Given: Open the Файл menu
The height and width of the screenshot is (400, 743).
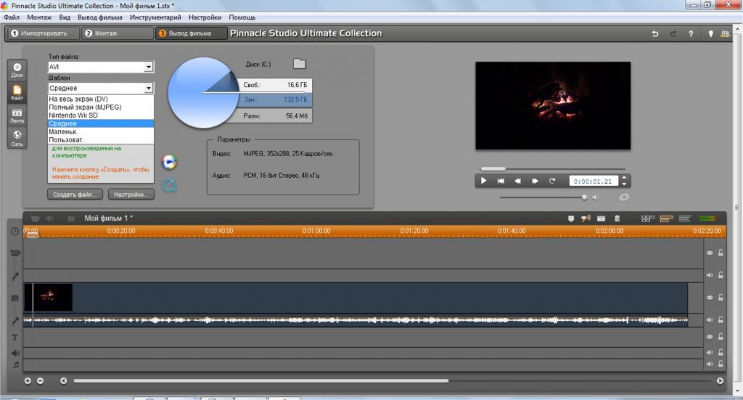Looking at the screenshot, I should 12,17.
